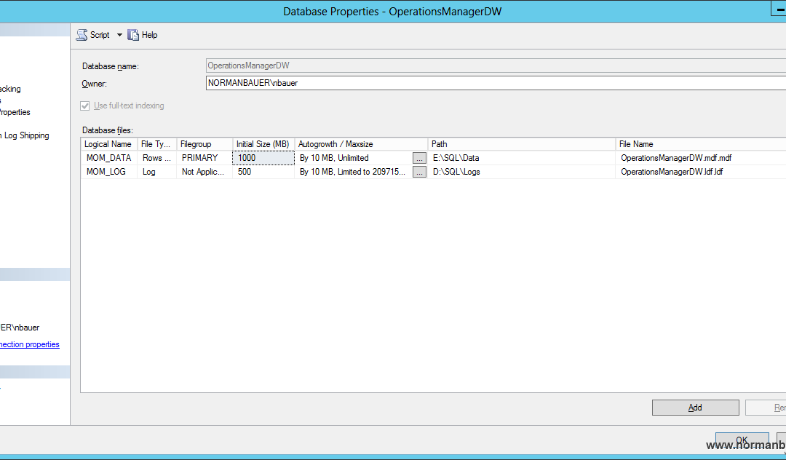786x460 pixels.
Task: Click the Add button
Action: tap(695, 408)
